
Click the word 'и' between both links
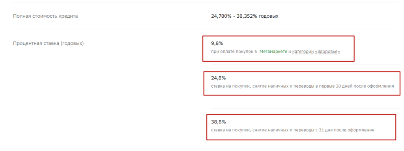[x=290, y=52]
